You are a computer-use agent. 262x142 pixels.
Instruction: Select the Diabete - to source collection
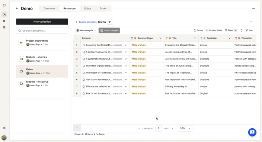[42, 83]
